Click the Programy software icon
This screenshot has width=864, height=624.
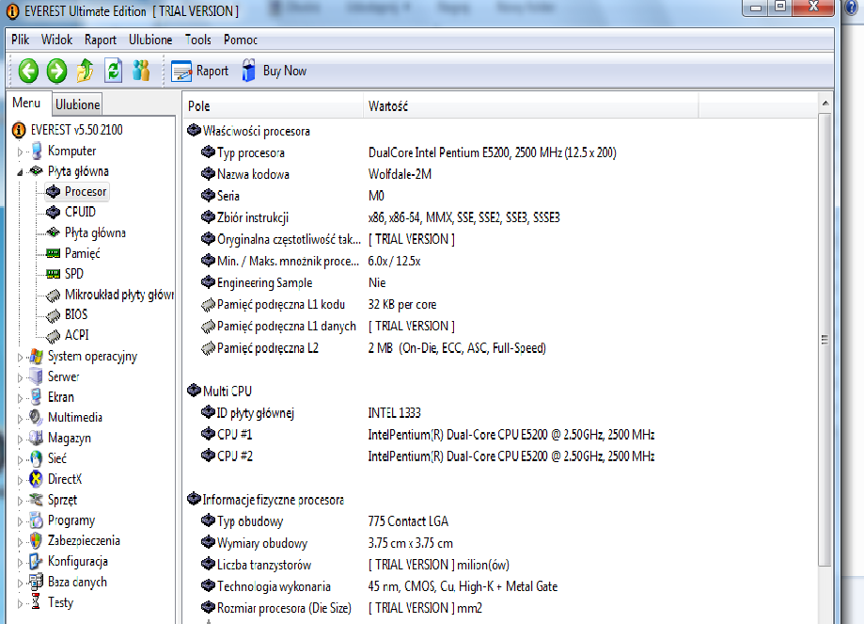click(x=36, y=520)
